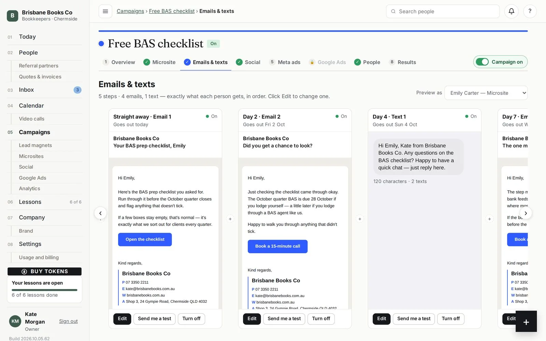Send me a test of Email 2
This screenshot has height=341, width=546.
point(284,318)
